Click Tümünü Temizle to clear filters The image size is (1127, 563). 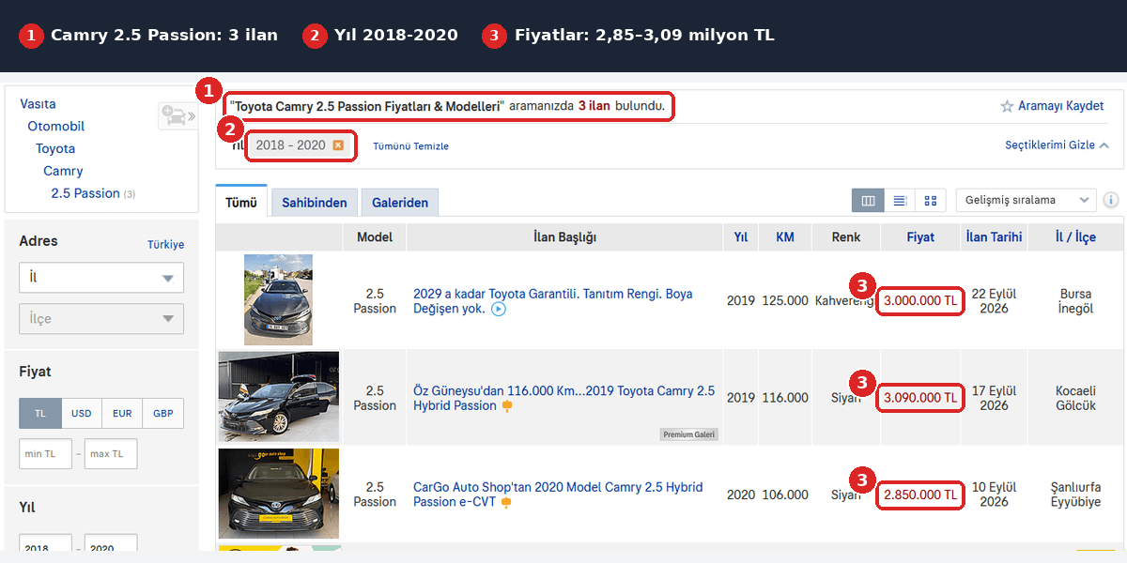(410, 146)
